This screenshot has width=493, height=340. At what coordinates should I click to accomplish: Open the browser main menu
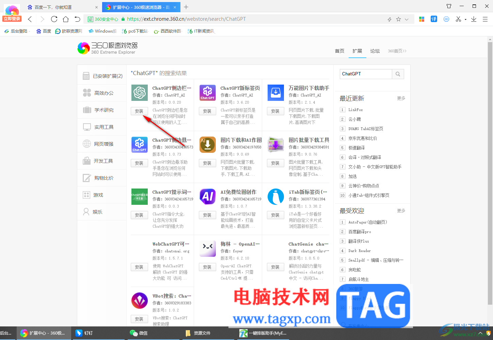(485, 19)
